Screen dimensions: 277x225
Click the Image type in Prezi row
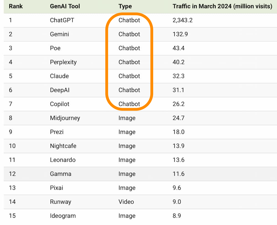pos(127,132)
